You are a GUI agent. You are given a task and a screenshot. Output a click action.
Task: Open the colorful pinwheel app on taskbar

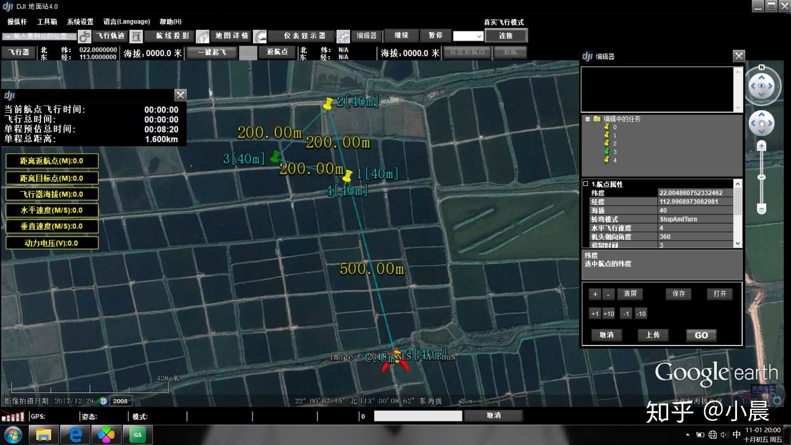click(106, 435)
